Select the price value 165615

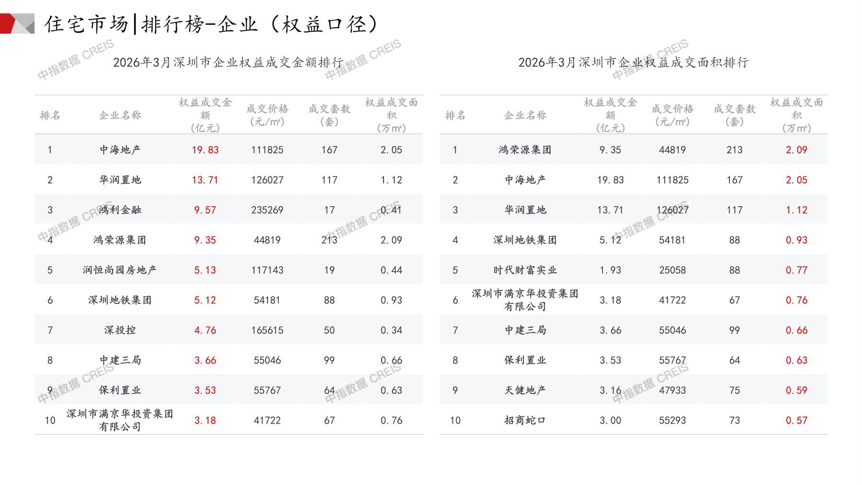pyautogui.click(x=267, y=330)
